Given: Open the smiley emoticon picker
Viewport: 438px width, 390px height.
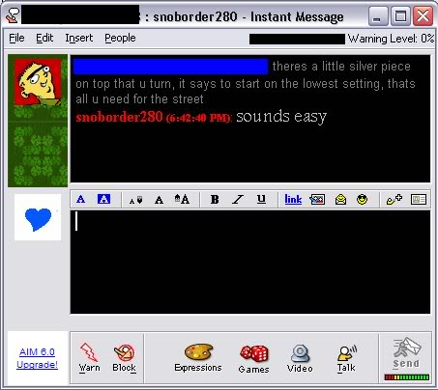Looking at the screenshot, I should [362, 200].
